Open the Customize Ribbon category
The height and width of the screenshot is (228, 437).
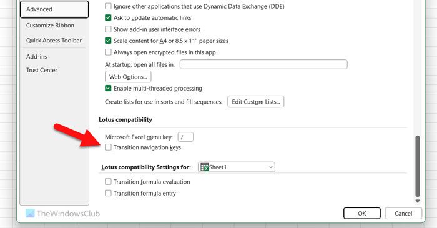tap(50, 26)
